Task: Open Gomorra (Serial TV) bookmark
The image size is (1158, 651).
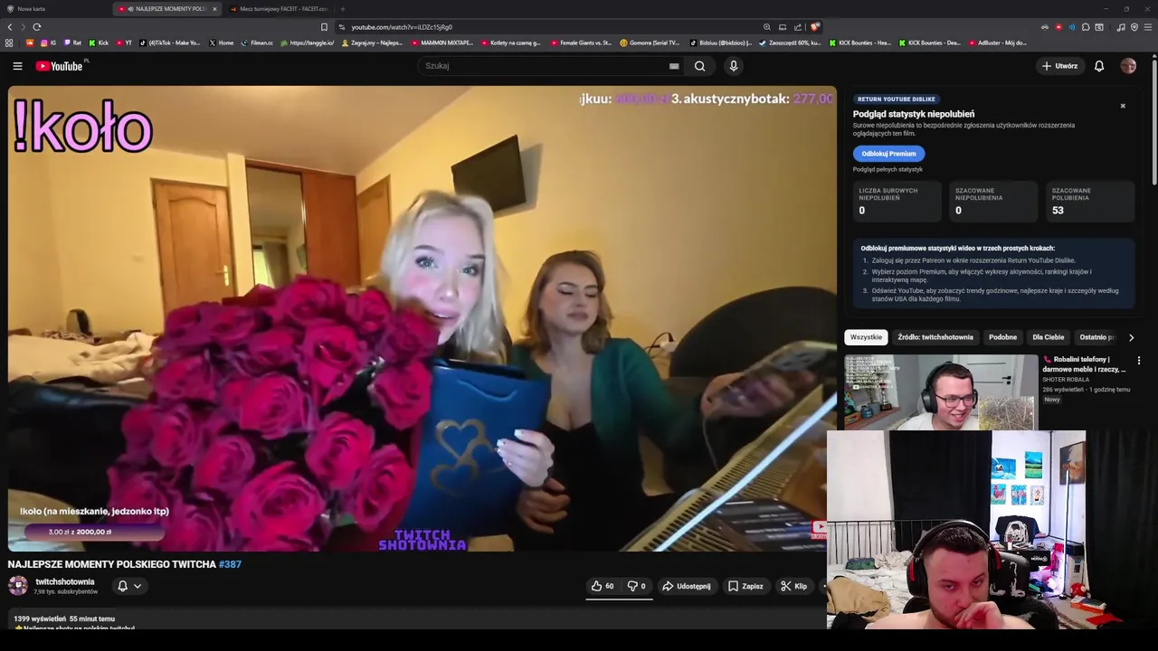Action: coord(650,42)
